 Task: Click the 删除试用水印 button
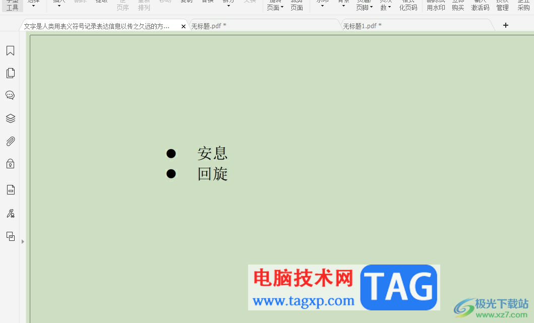436,5
